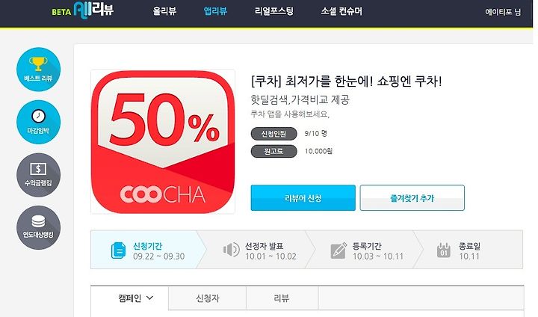Click the 리뷰어 신청 button
Viewport: 538px width, 317px height.
tap(303, 198)
